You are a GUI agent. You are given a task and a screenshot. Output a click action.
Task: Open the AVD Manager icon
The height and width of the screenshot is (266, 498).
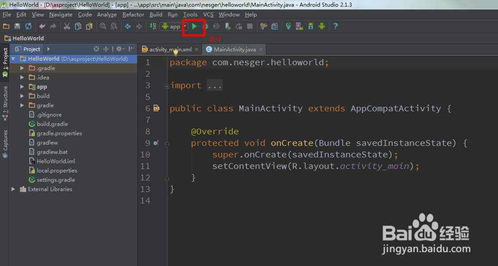point(299,26)
